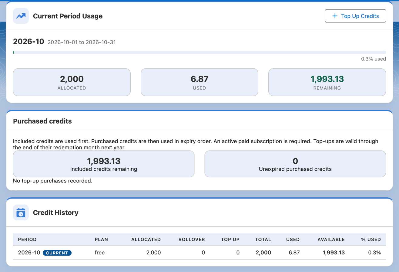This screenshot has height=272, width=399.
Task: Click the Top Up value 0 in the table row
Action: tap(238, 253)
